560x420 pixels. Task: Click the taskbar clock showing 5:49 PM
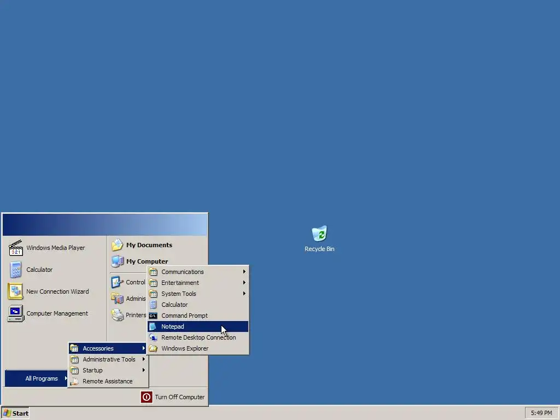[541, 413]
